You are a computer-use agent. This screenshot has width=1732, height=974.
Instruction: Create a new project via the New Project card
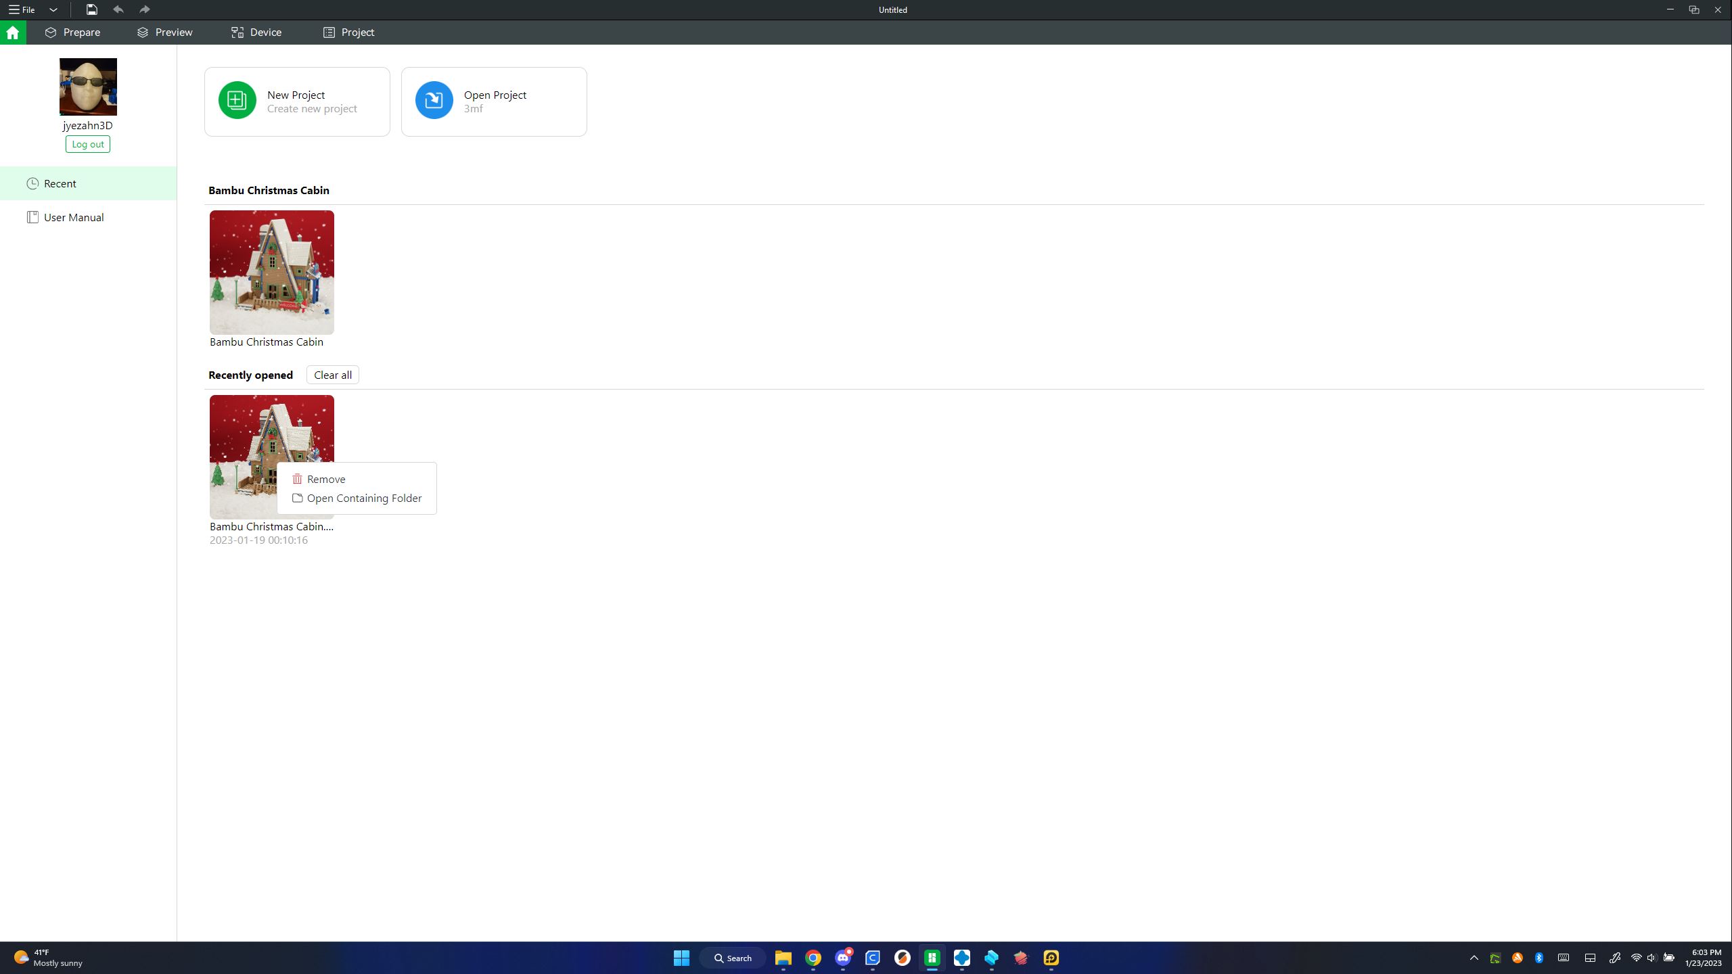[297, 101]
